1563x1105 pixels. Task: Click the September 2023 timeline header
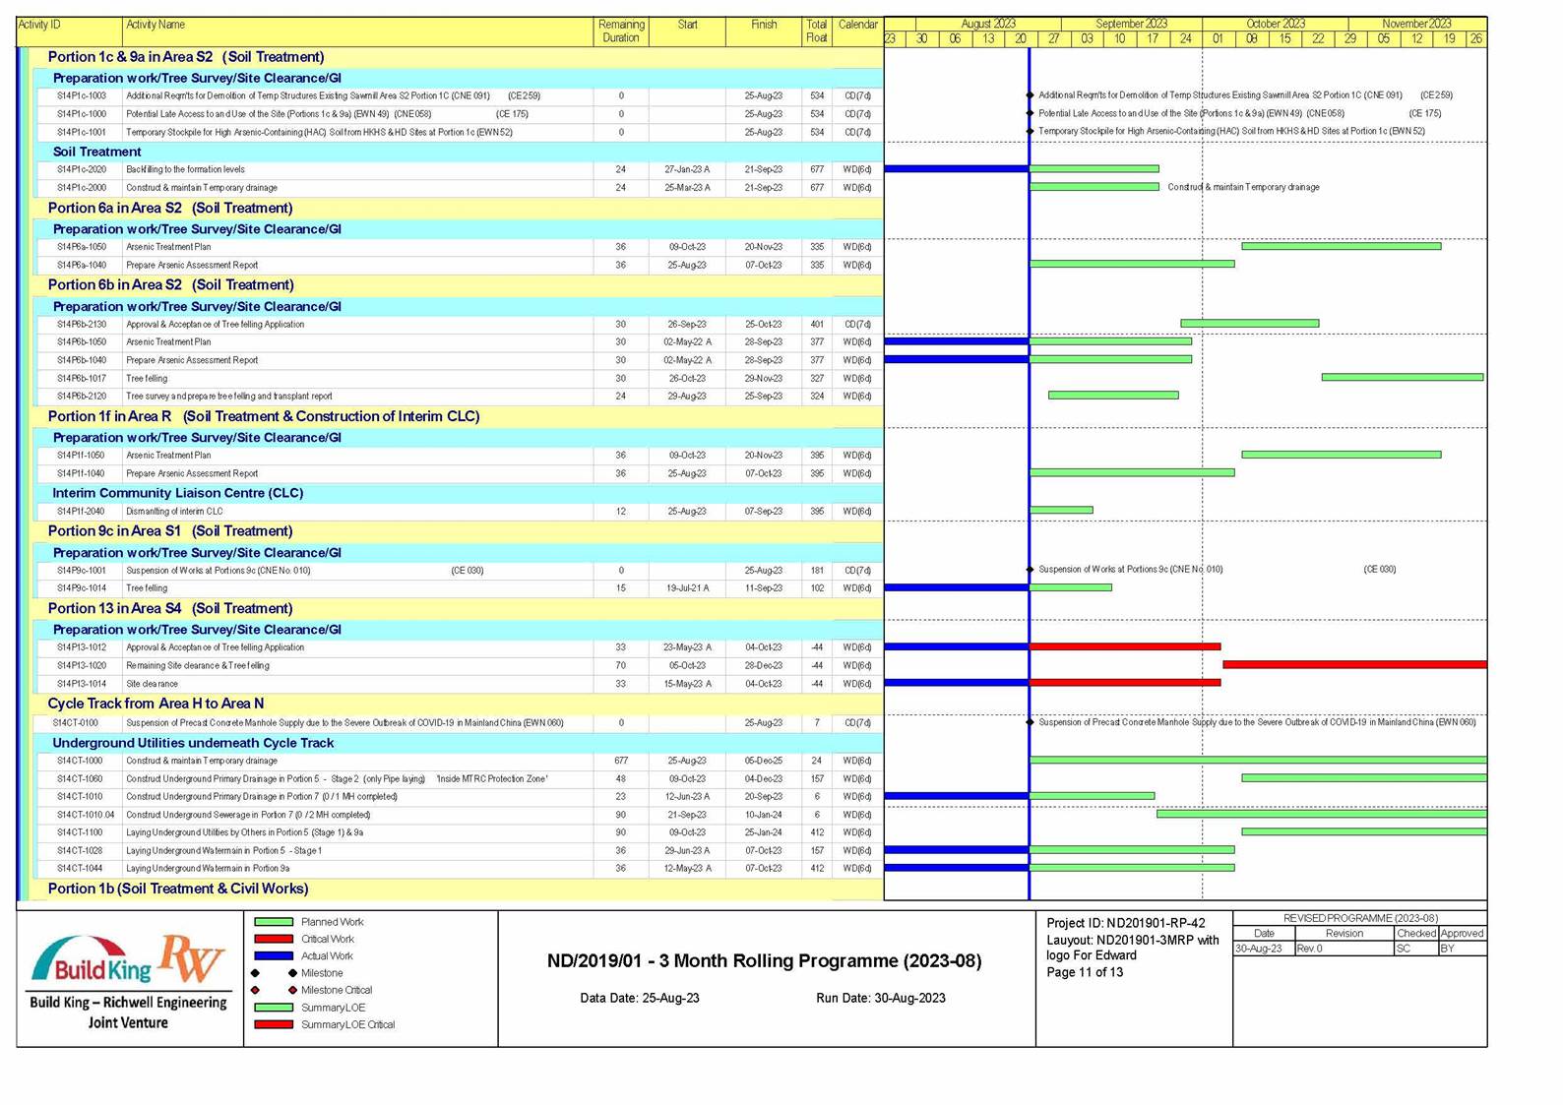(1131, 24)
